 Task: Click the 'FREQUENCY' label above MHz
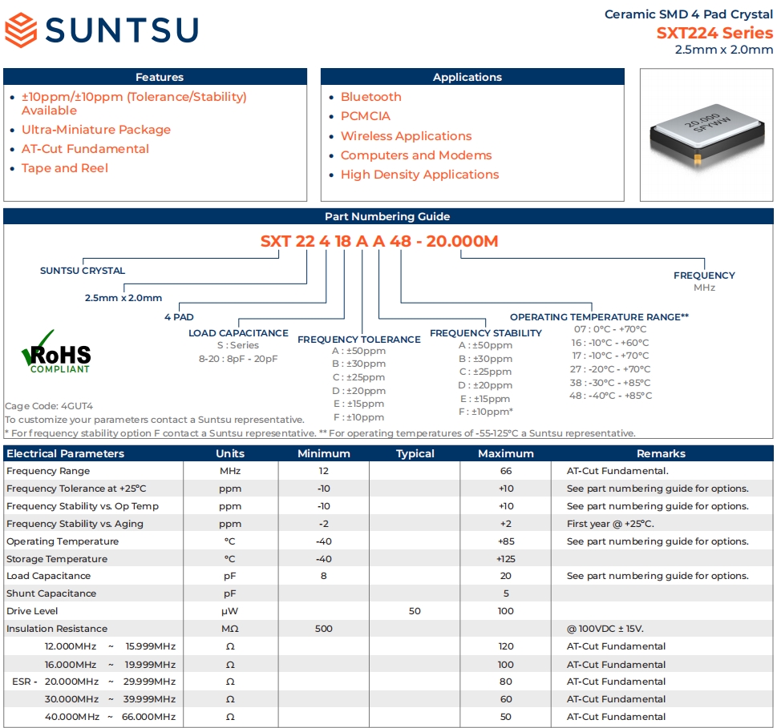[x=704, y=276]
